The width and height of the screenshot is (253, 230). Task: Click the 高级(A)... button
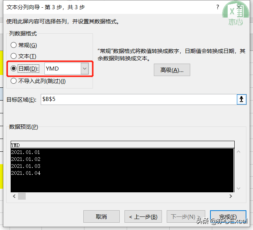tap(172, 70)
